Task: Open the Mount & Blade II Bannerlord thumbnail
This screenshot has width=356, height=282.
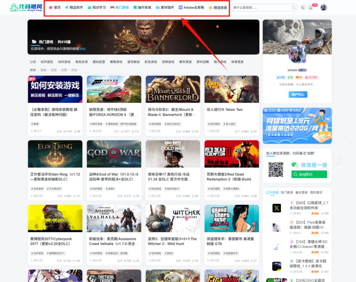Action: pyautogui.click(x=173, y=89)
